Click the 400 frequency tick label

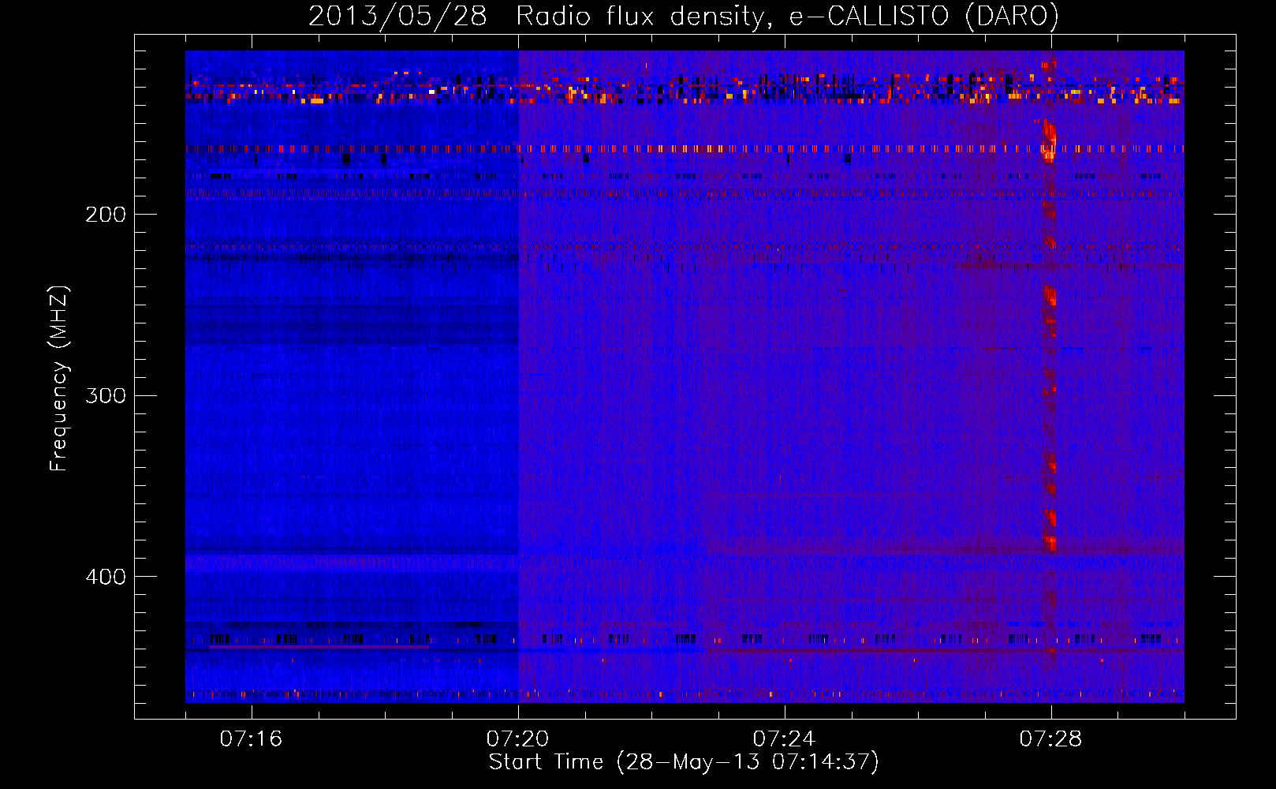pos(106,577)
